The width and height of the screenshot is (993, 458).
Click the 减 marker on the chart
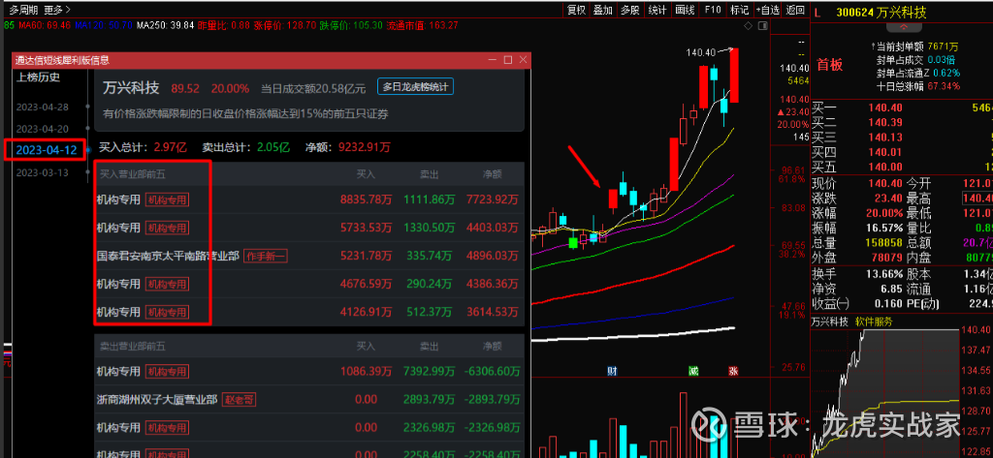click(693, 370)
